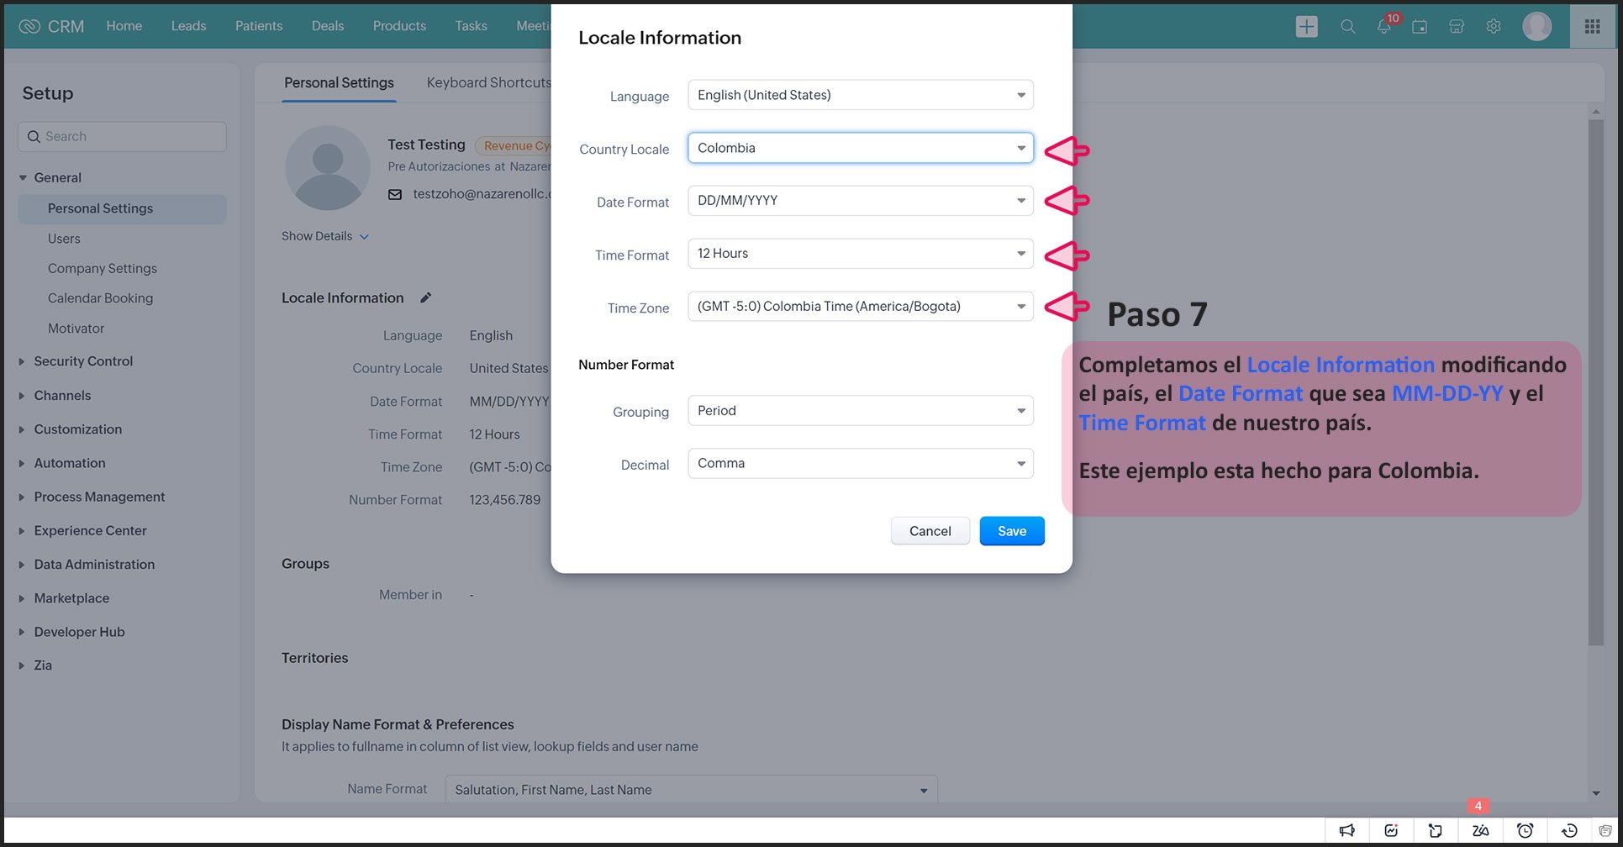Open the Leads menu item

click(x=188, y=26)
